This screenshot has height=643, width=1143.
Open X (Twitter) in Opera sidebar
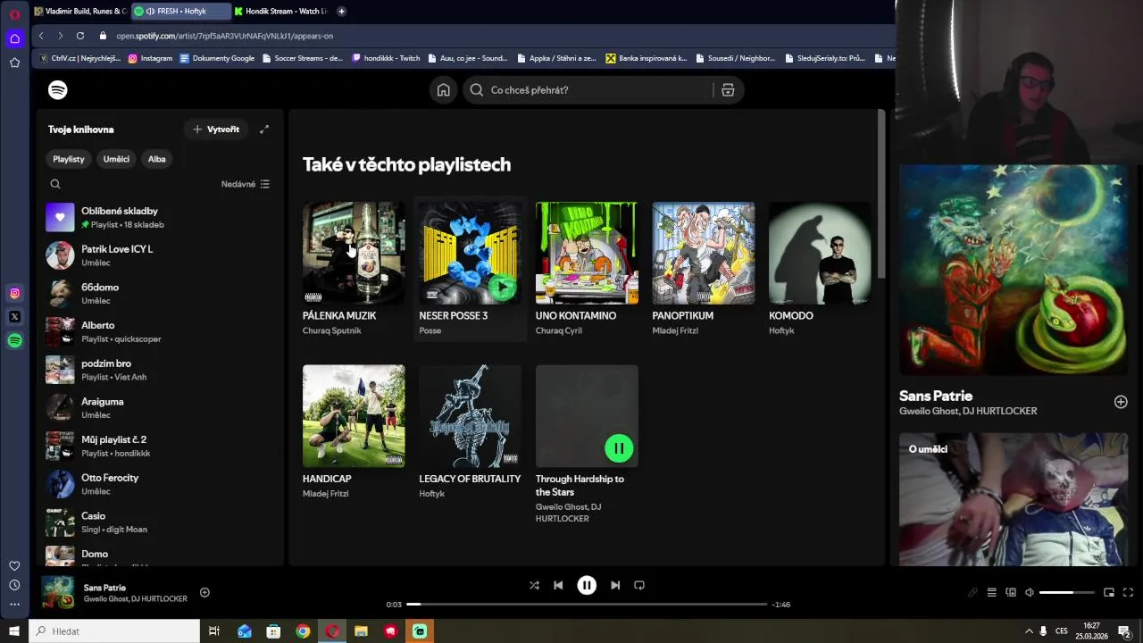coord(14,316)
